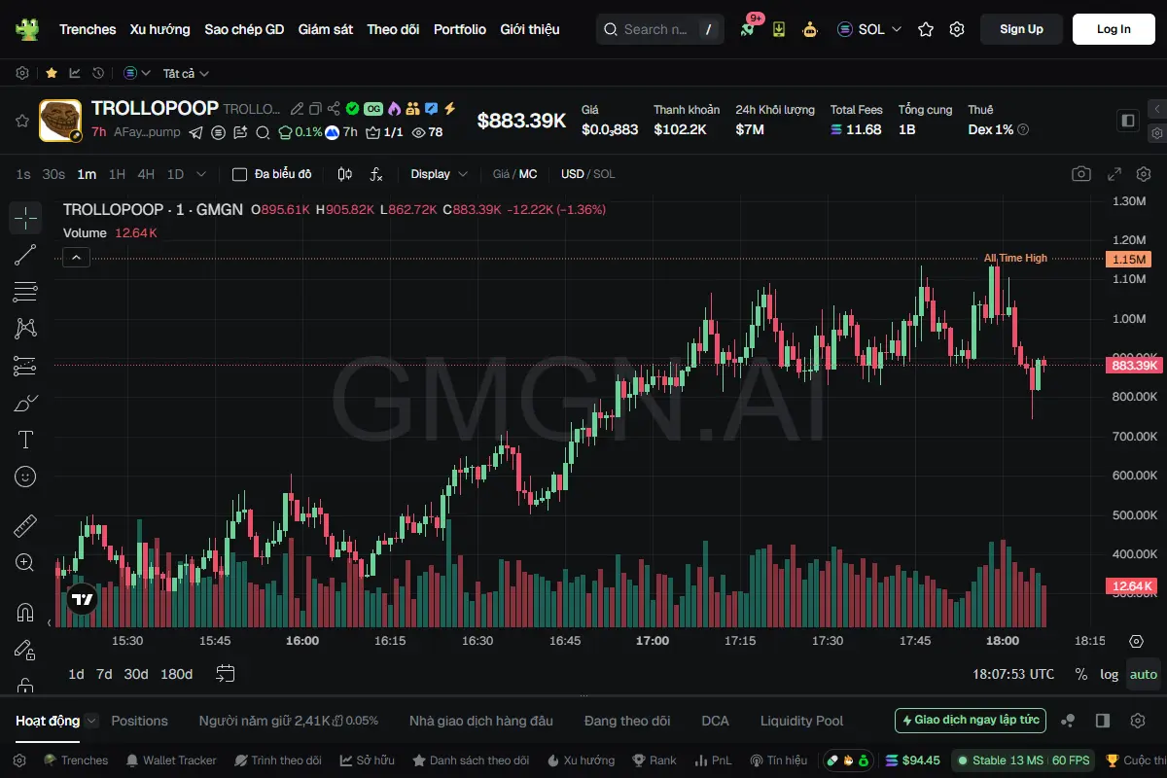Expand the Hoạt động tab dropdown
Image resolution: width=1167 pixels, height=778 pixels.
click(91, 721)
